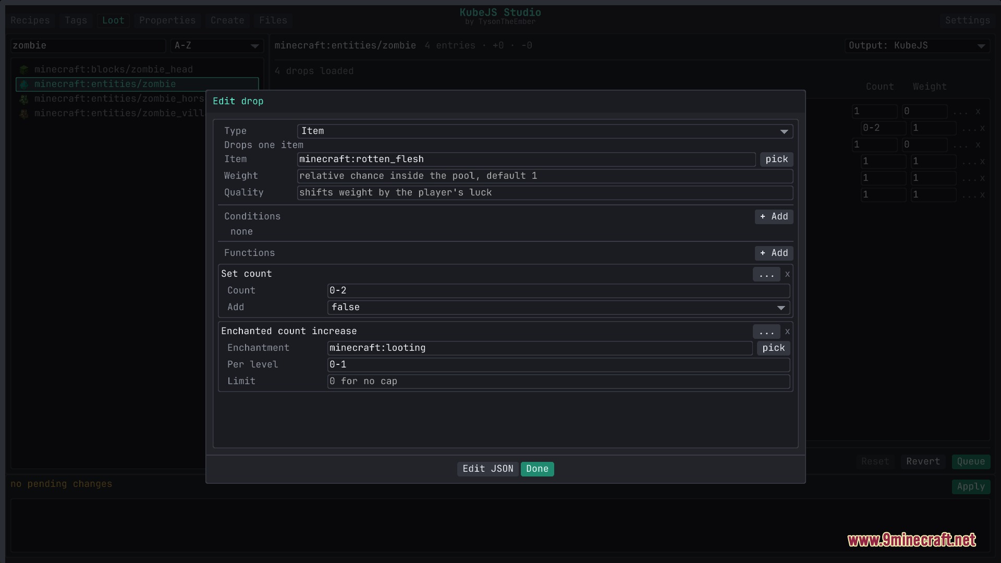Click the zombie_villager entity icon
This screenshot has height=563, width=1001.
coord(23,113)
